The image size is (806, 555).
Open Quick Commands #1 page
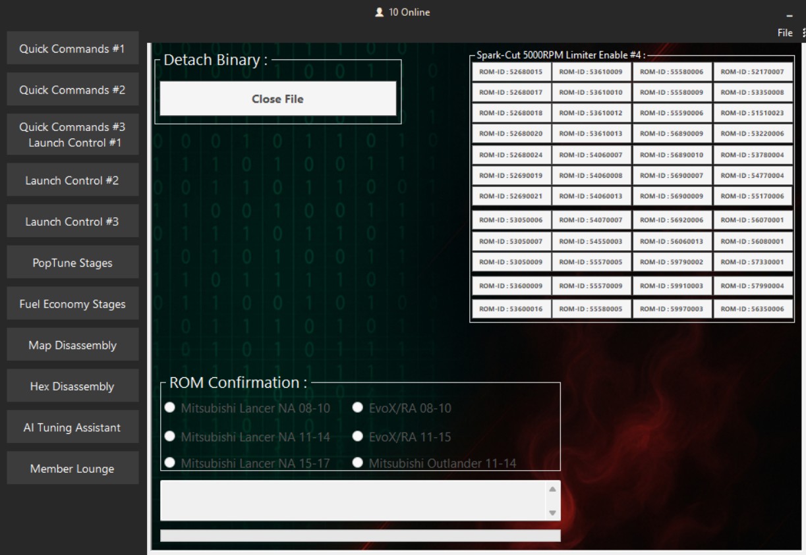pyautogui.click(x=72, y=49)
